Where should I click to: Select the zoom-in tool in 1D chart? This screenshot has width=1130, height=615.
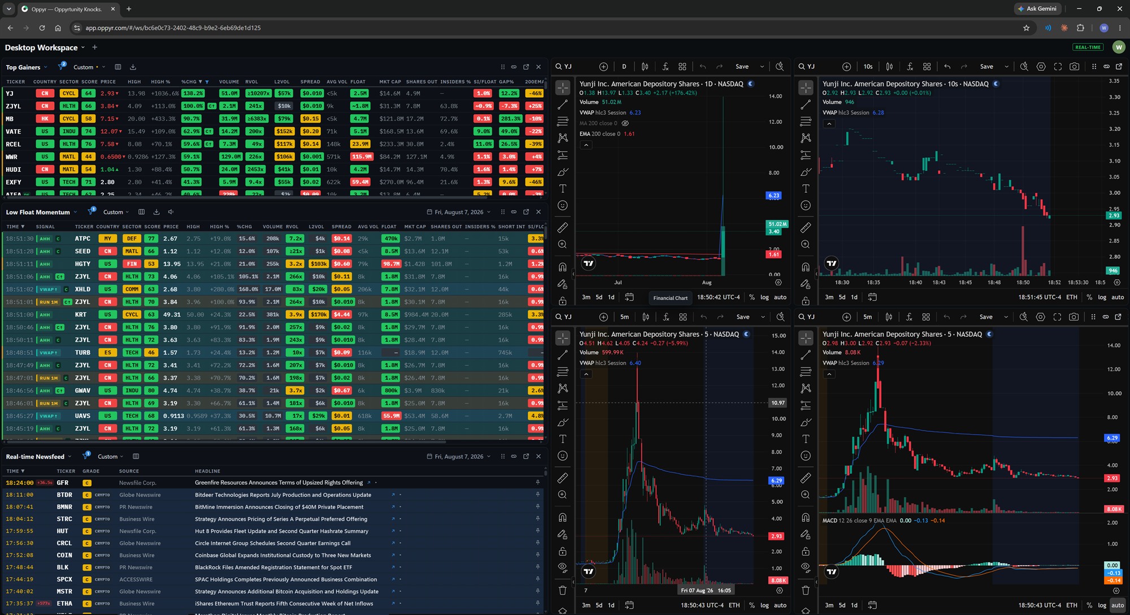pyautogui.click(x=563, y=244)
